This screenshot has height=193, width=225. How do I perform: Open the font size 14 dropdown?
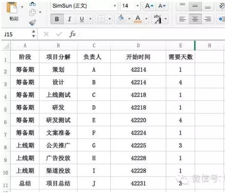click(138, 6)
